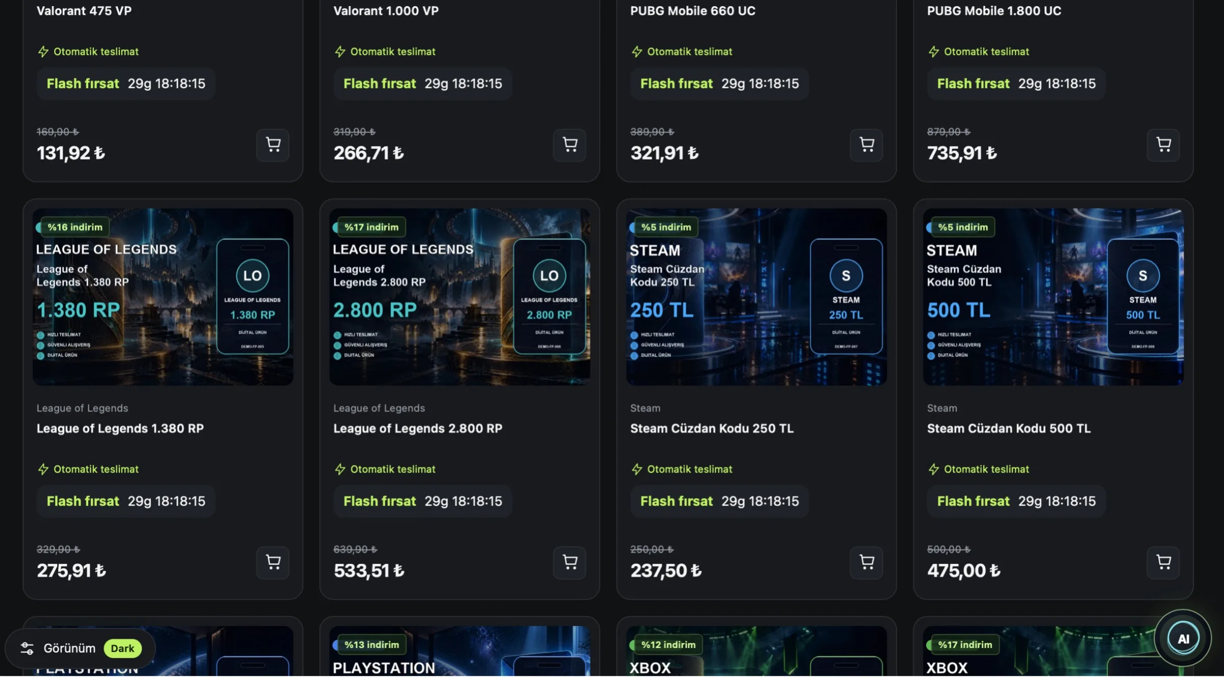
Task: Click Otomatik teslimat on Valorant 475 VP card
Action: 88,51
